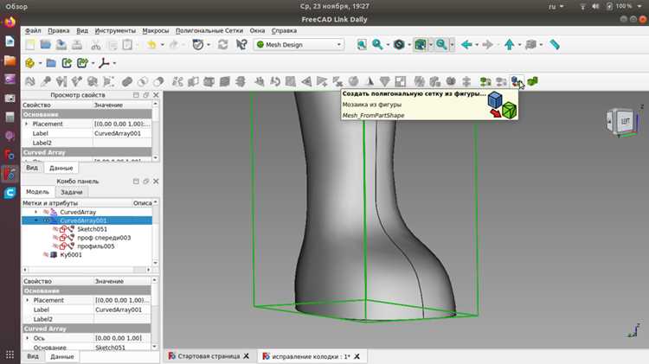Click the Create mesh from shape icon

click(x=517, y=81)
